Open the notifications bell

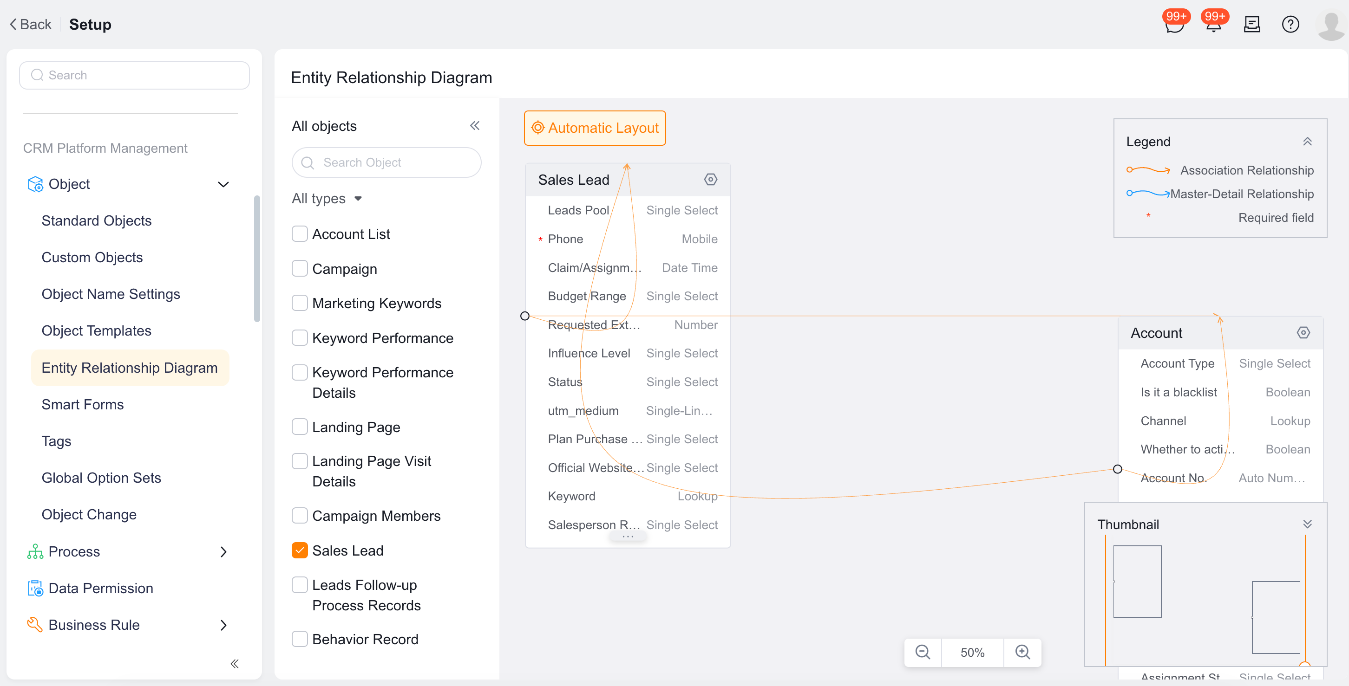(1213, 25)
